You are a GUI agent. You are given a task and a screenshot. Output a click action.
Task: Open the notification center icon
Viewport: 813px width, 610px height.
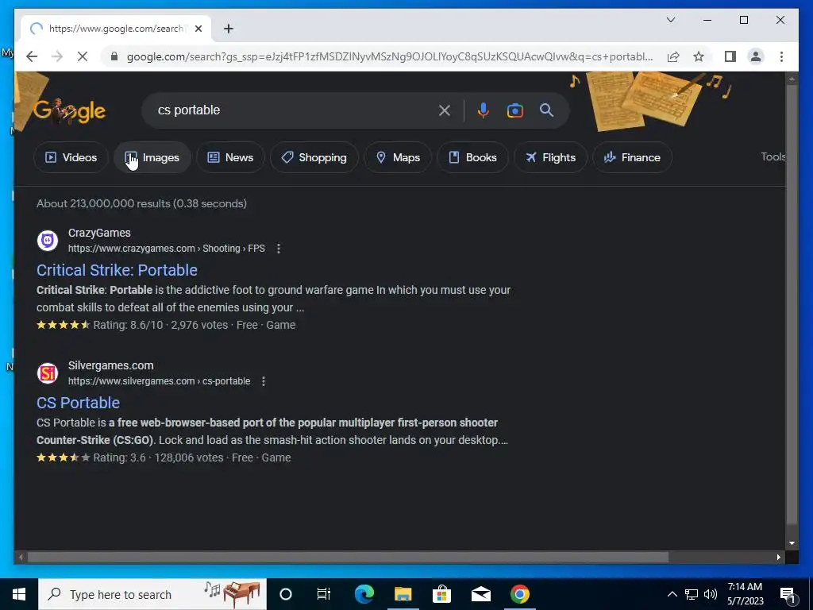click(788, 594)
